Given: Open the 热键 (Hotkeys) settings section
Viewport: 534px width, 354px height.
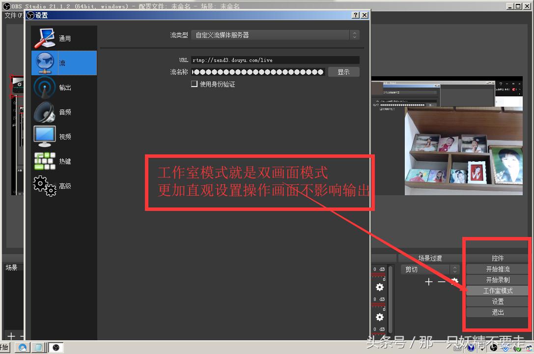Looking at the screenshot, I should point(64,161).
